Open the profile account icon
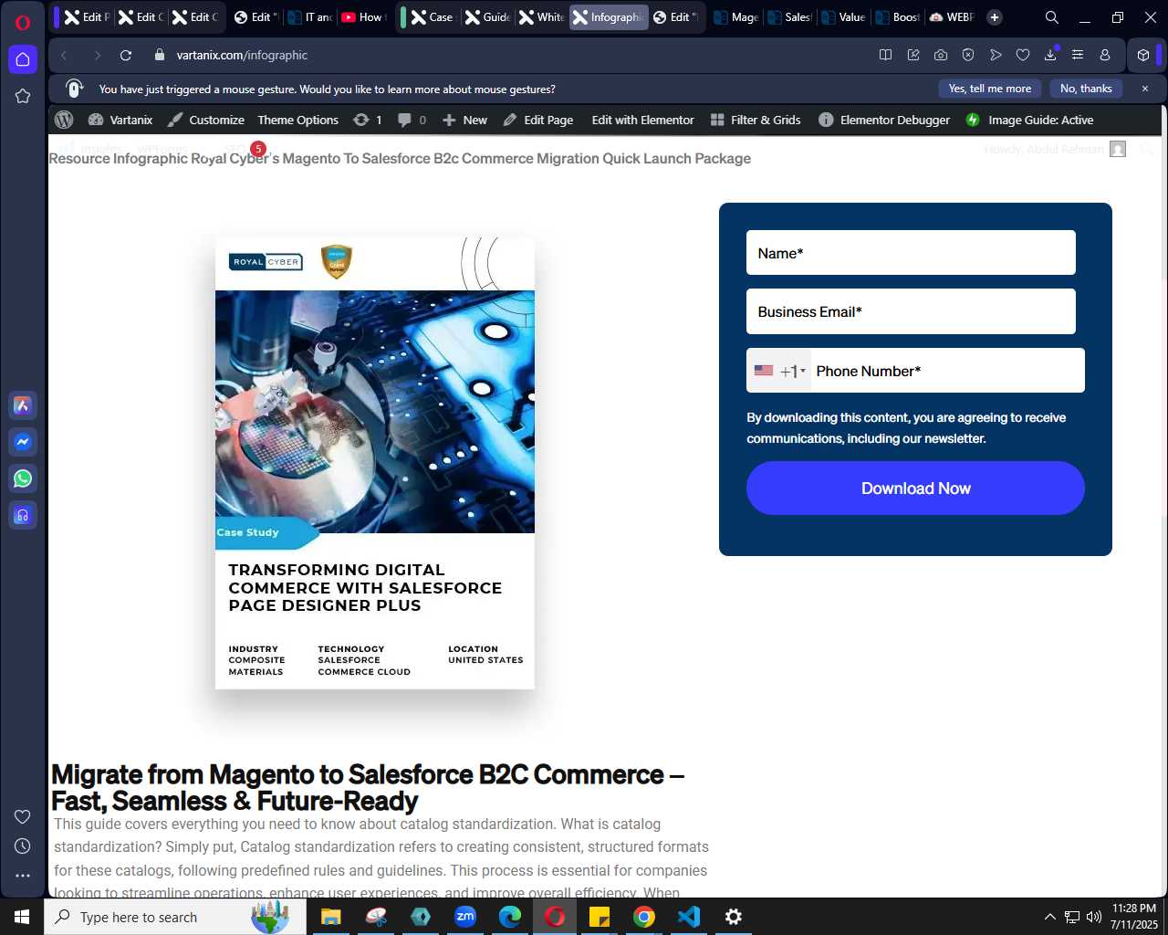1168x935 pixels. 1105,55
